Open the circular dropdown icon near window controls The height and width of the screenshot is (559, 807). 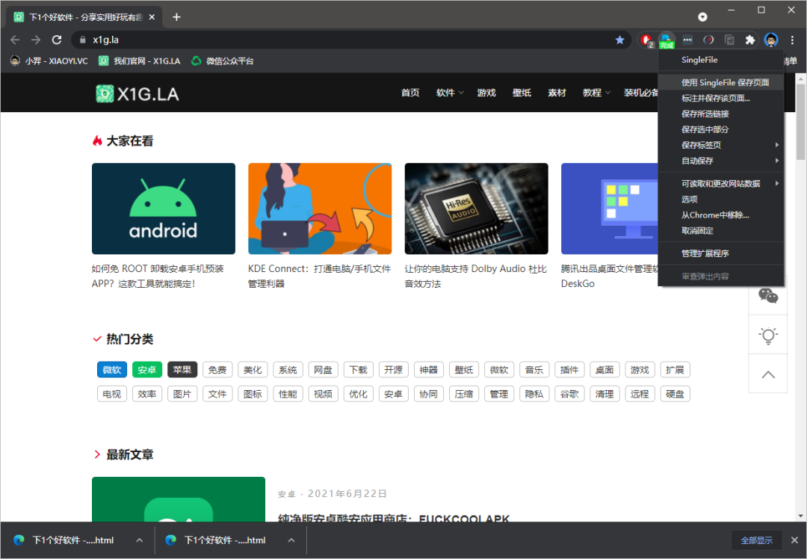click(x=702, y=17)
